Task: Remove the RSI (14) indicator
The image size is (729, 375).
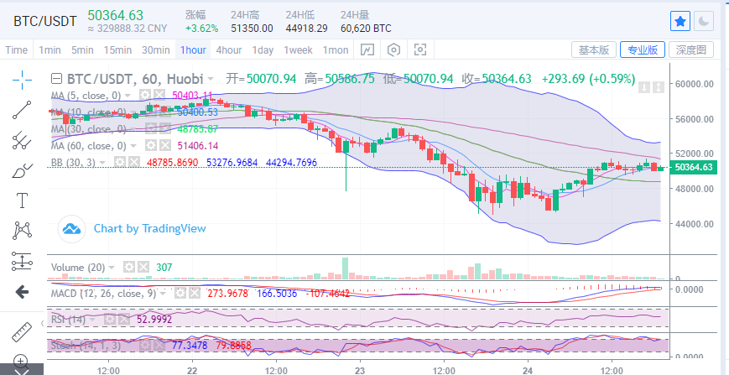Action: [x=123, y=320]
